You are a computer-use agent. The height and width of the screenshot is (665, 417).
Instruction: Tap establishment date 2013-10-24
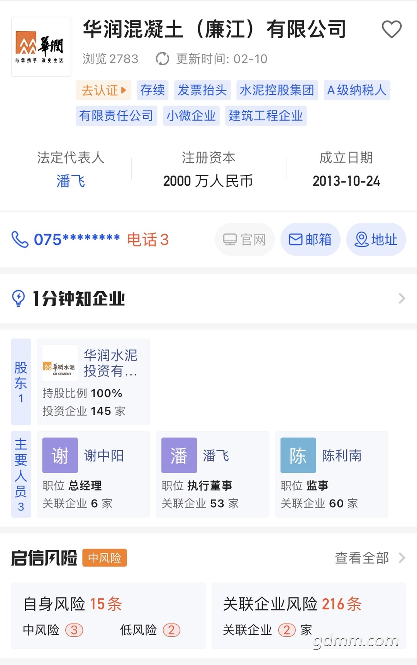click(346, 181)
